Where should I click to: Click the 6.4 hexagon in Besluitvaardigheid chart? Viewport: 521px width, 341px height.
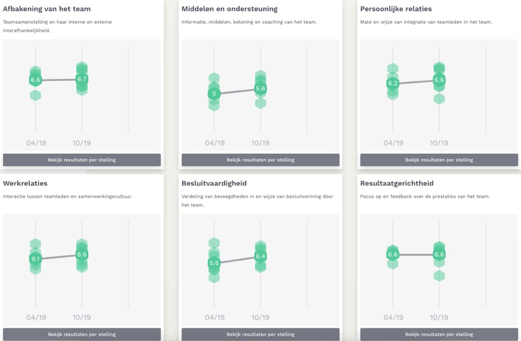(x=260, y=256)
